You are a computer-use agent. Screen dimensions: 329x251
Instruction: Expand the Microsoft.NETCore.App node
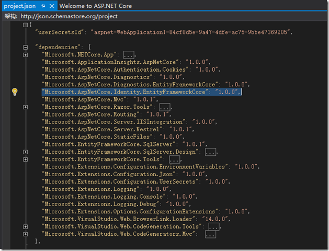coord(26,55)
